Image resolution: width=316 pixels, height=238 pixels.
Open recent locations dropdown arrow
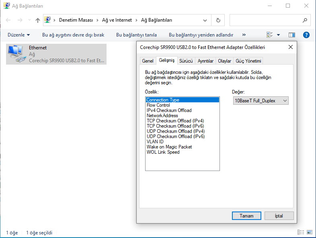29,20
